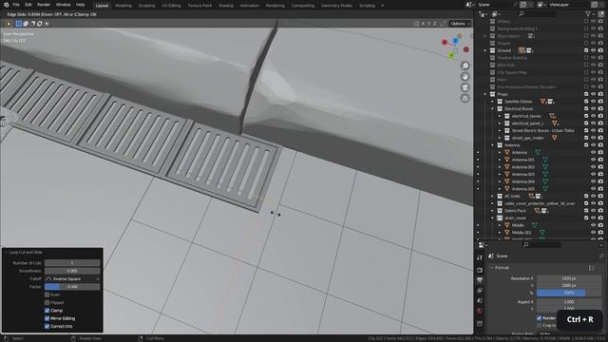Open the Render properties tab icon

coord(480,270)
